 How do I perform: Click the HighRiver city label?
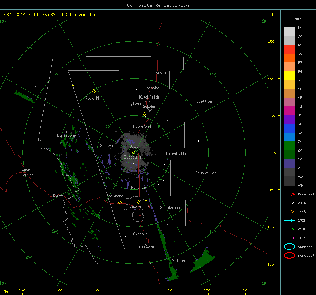coord(146,246)
